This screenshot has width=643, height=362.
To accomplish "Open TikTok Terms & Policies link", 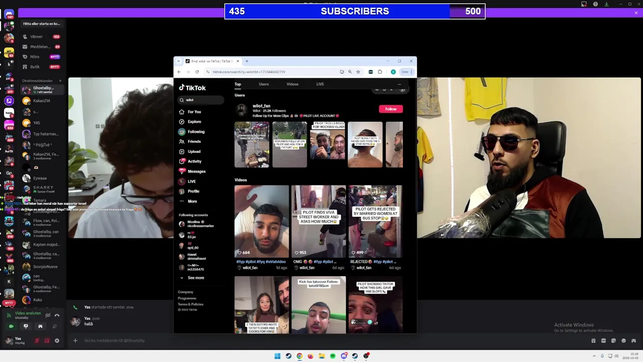I will tap(190, 304).
